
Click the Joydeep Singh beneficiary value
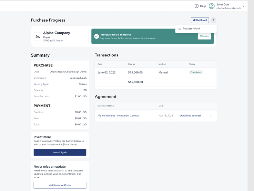point(78,78)
